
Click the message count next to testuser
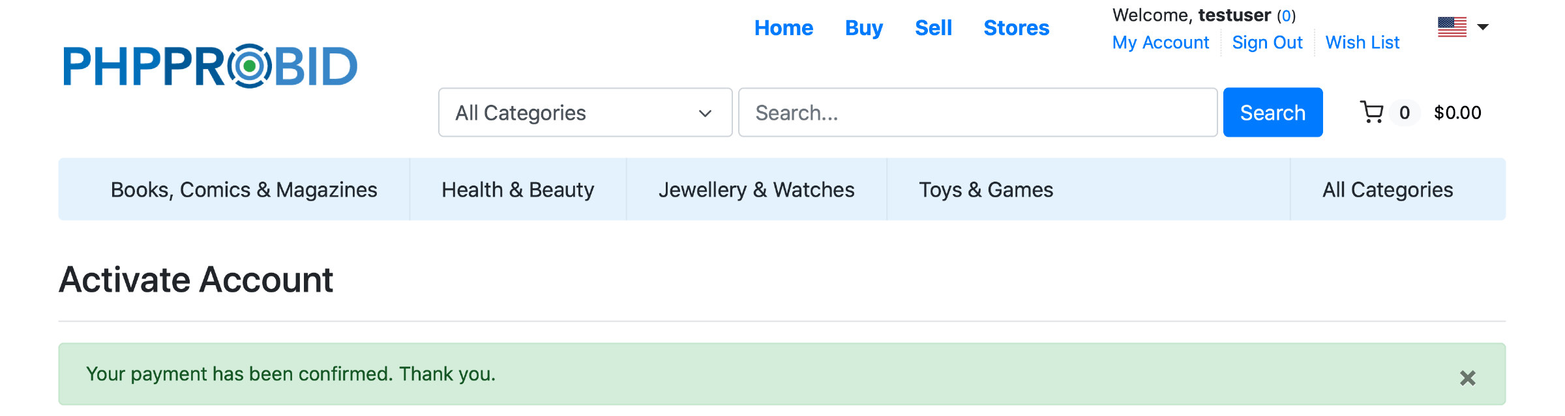click(x=1286, y=16)
